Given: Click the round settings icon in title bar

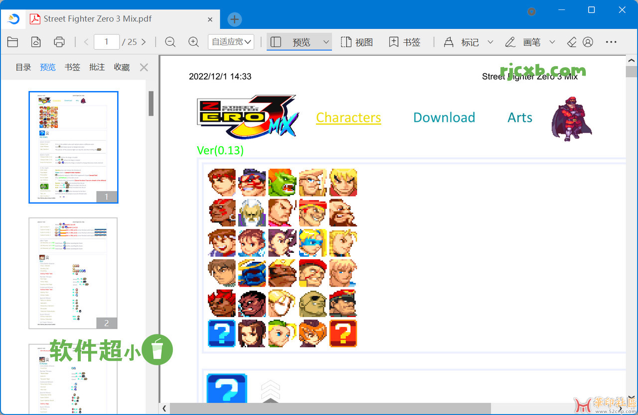Looking at the screenshot, I should pos(532,11).
